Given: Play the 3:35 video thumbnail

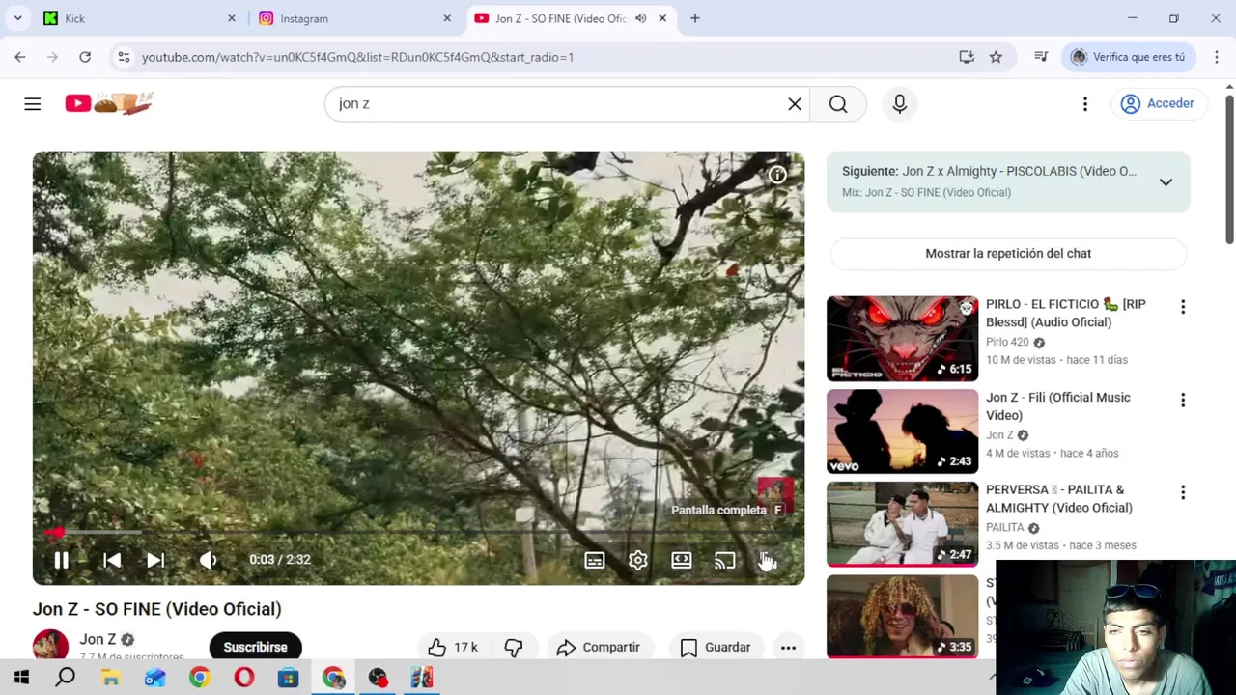Looking at the screenshot, I should pyautogui.click(x=902, y=617).
